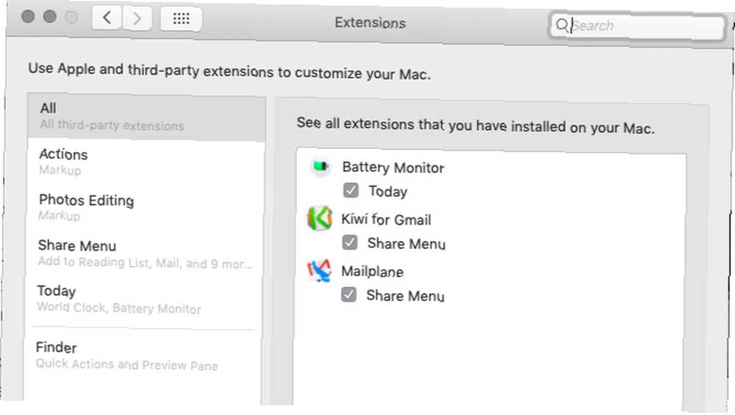Toggle the Share Menu checkbox under Mailplane

click(348, 295)
